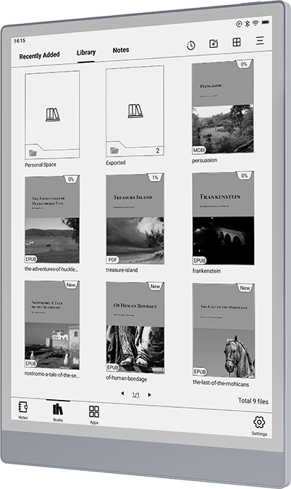
Task: Open the Of Human Bondage cover
Action: coord(135,327)
